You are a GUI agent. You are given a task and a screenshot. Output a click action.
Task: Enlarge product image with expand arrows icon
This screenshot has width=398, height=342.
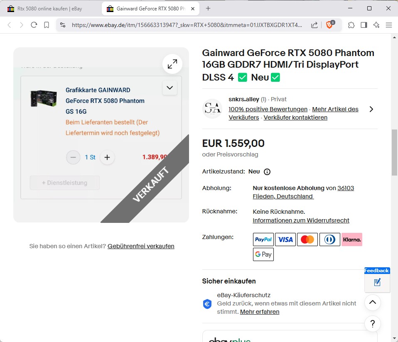[x=172, y=64]
